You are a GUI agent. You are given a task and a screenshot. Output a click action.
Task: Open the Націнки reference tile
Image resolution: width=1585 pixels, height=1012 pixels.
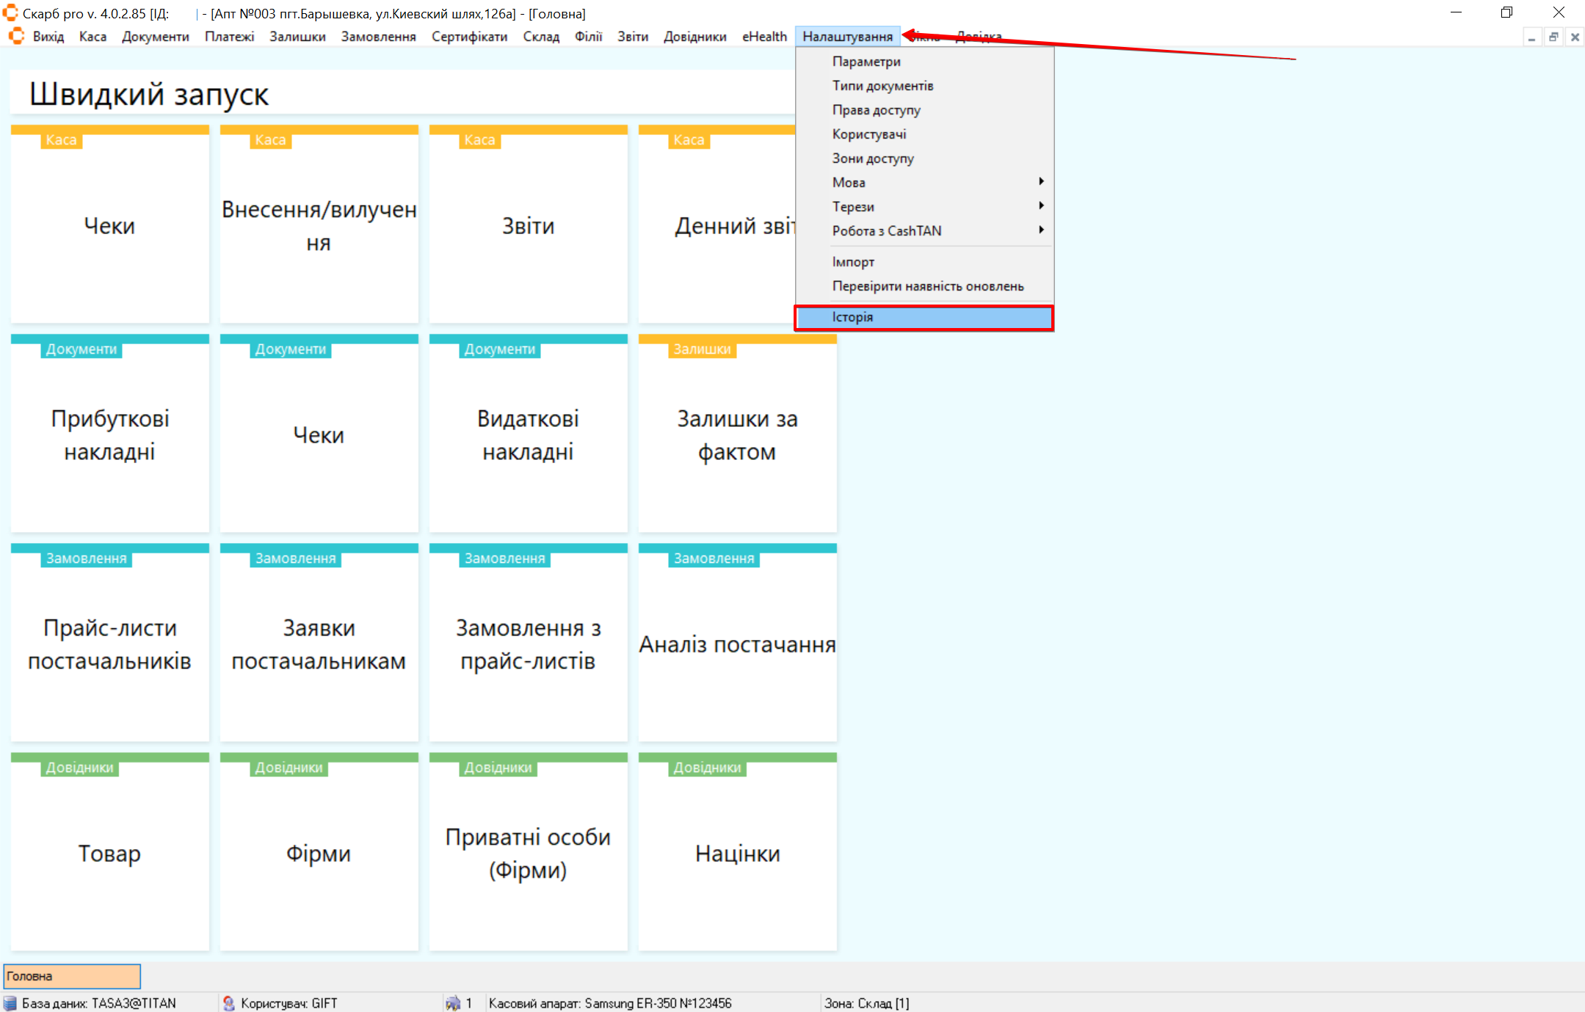[737, 853]
